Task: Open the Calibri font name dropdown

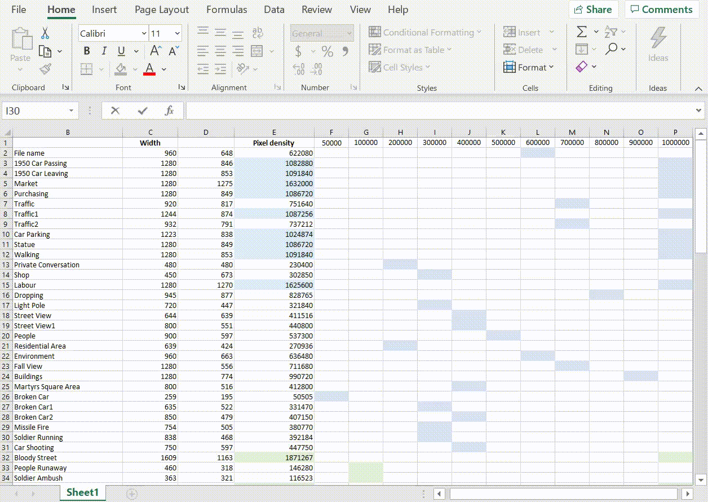Action: [144, 34]
